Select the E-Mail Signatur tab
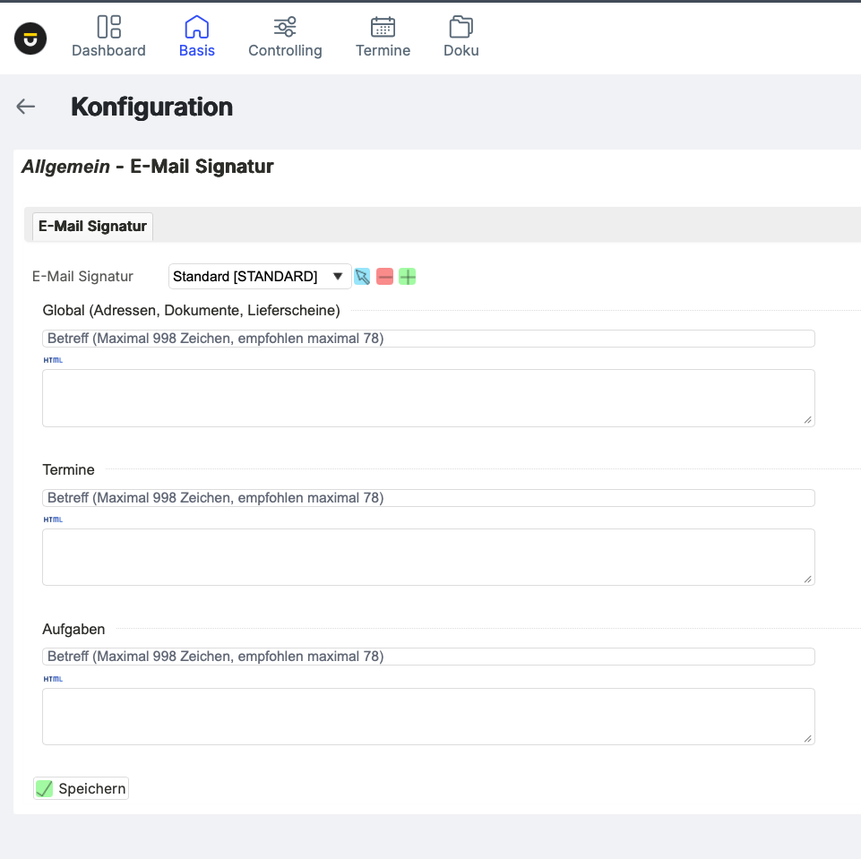This screenshot has width=861, height=859. (92, 227)
